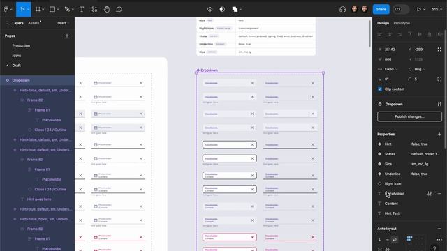Remove the Placeholder property with minus

point(439,194)
